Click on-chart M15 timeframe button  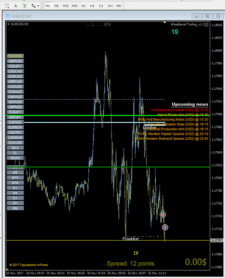[15, 178]
